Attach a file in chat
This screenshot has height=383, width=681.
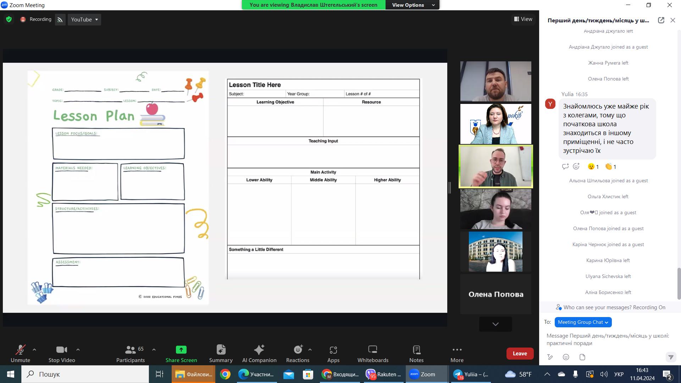[x=582, y=357]
